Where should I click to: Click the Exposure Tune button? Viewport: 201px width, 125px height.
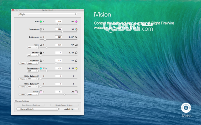[x=22, y=63]
